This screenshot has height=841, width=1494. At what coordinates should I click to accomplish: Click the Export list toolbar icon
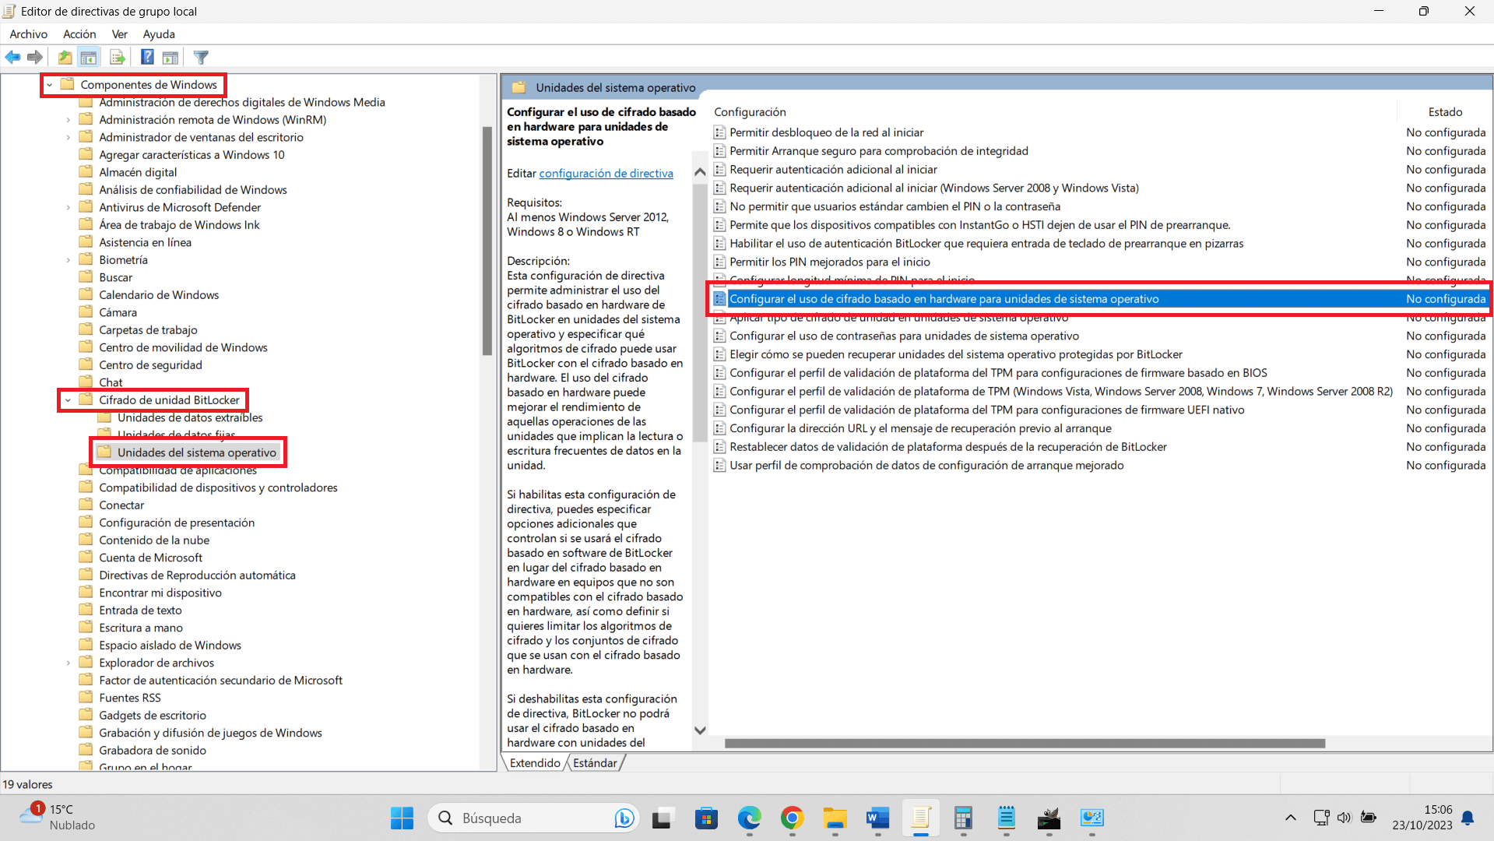pyautogui.click(x=118, y=57)
